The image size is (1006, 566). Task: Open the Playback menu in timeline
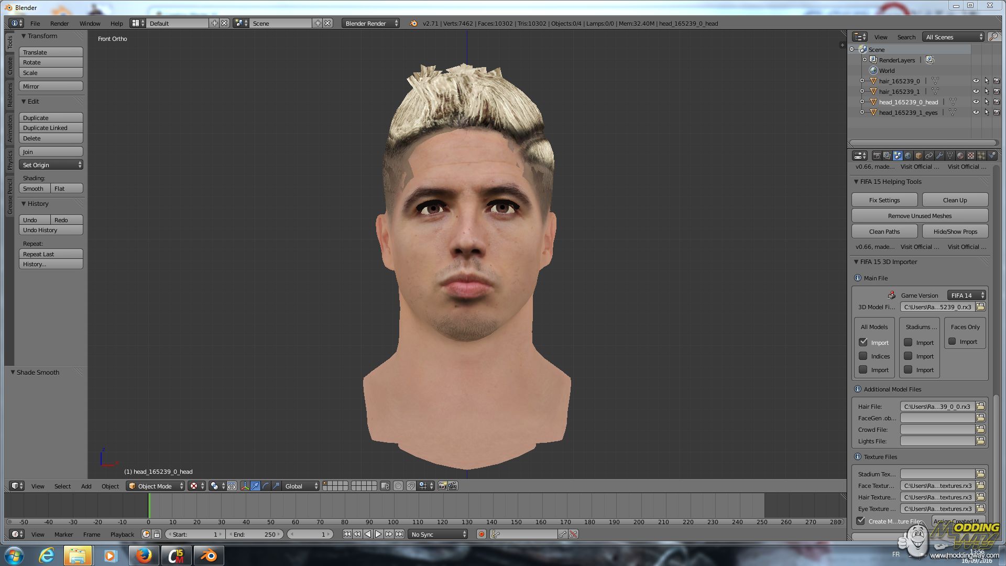pos(122,535)
